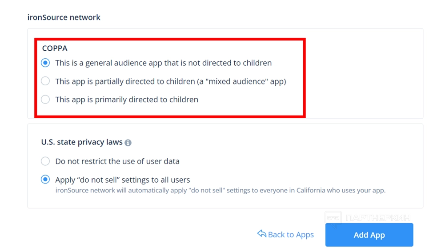Select the general audience app radio button

click(45, 63)
